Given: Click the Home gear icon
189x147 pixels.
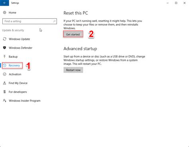Looking at the screenshot, I should [x=5, y=12].
